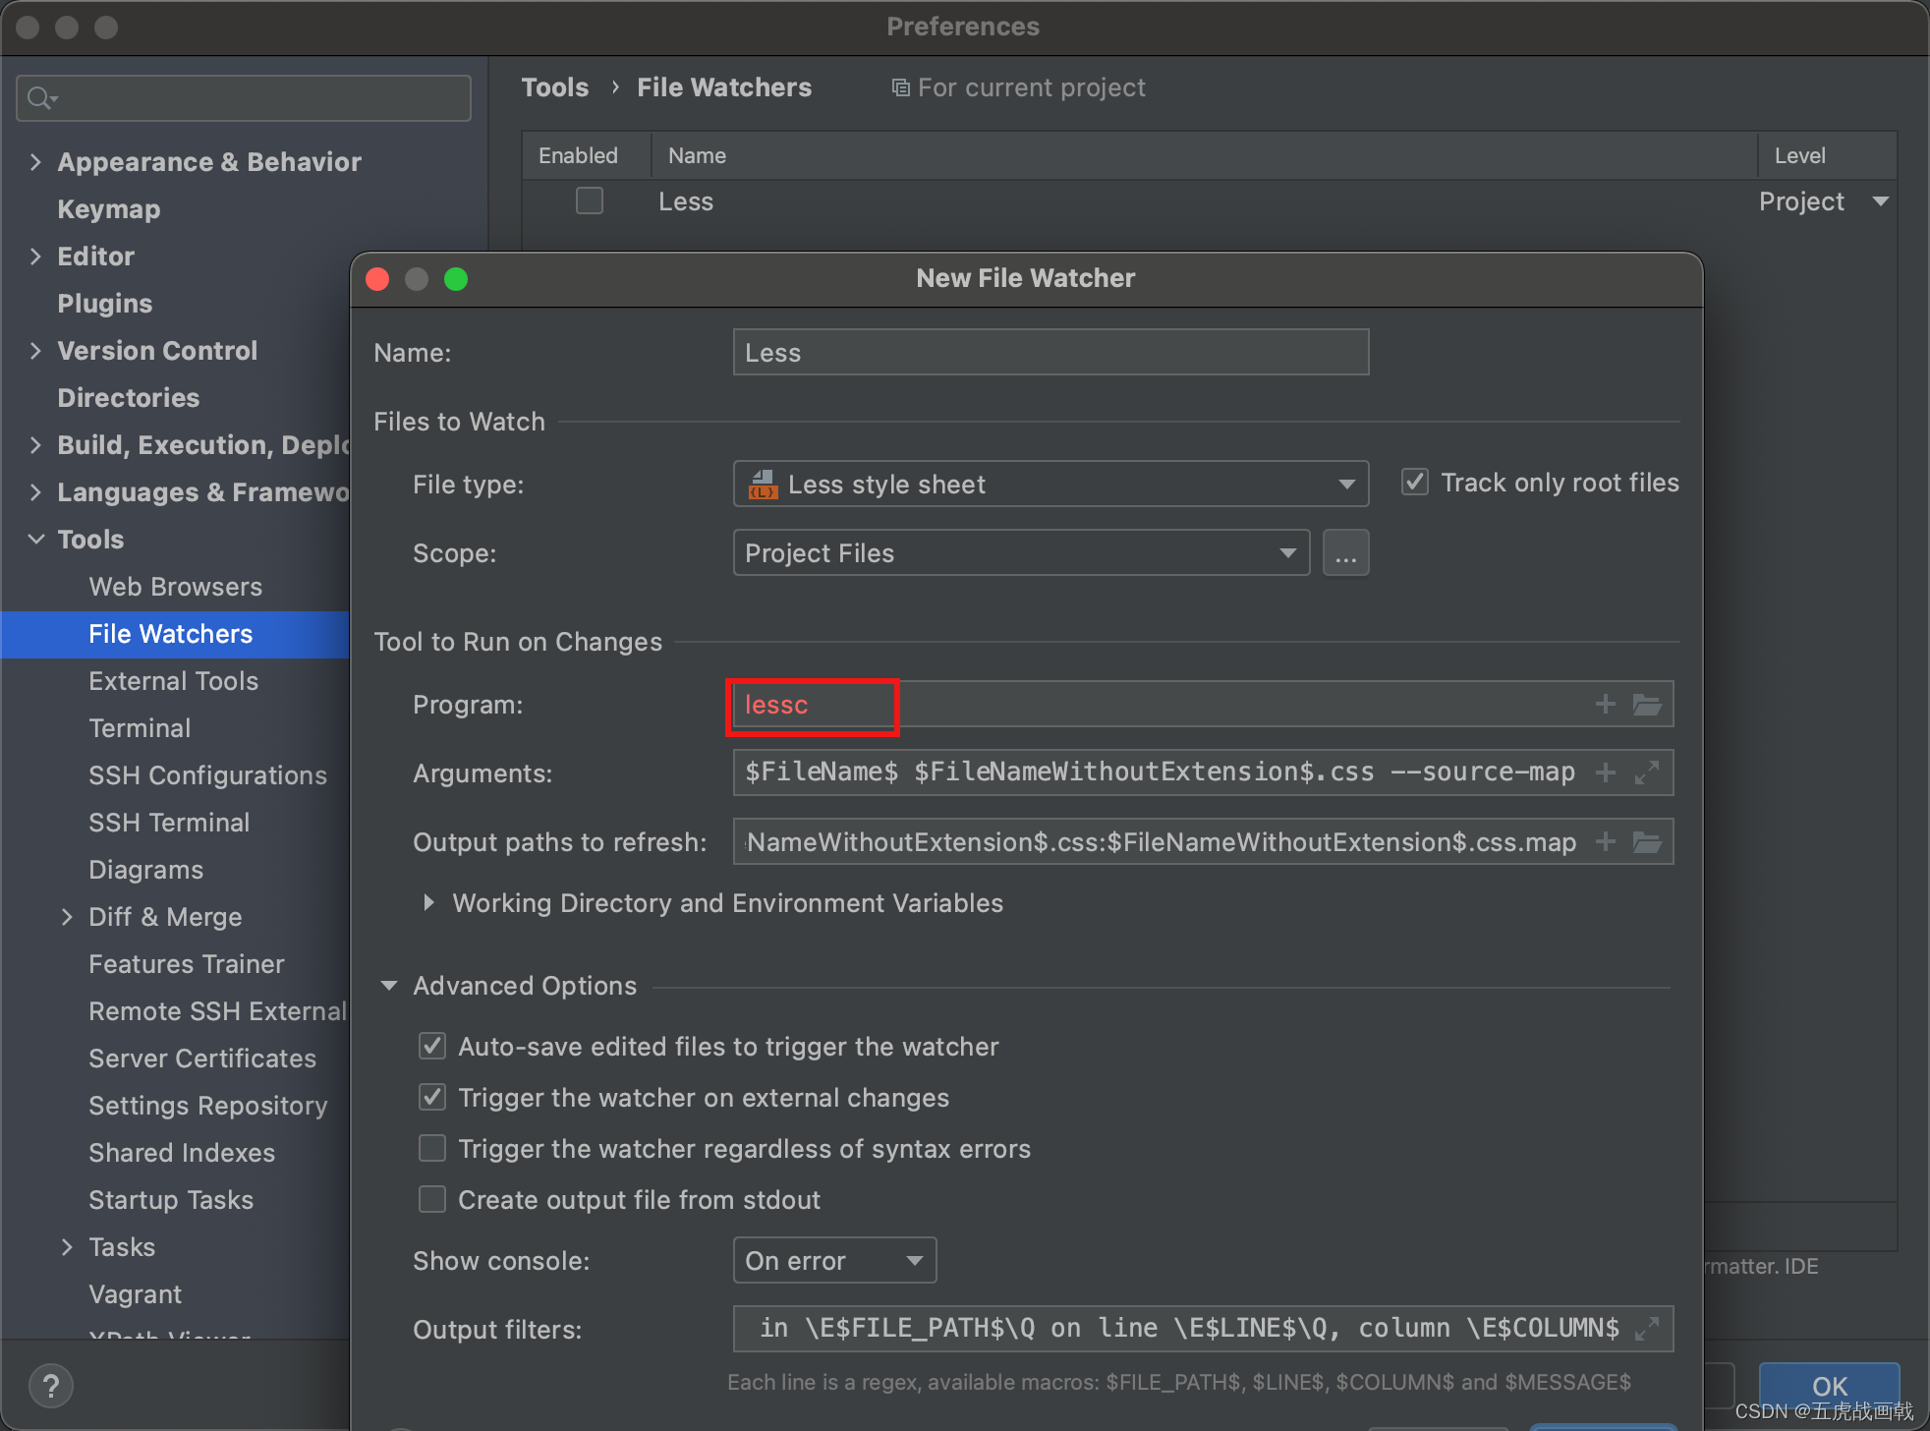Insert macro into Arguments field via plus icon
This screenshot has height=1431, width=1930.
pos(1605,773)
